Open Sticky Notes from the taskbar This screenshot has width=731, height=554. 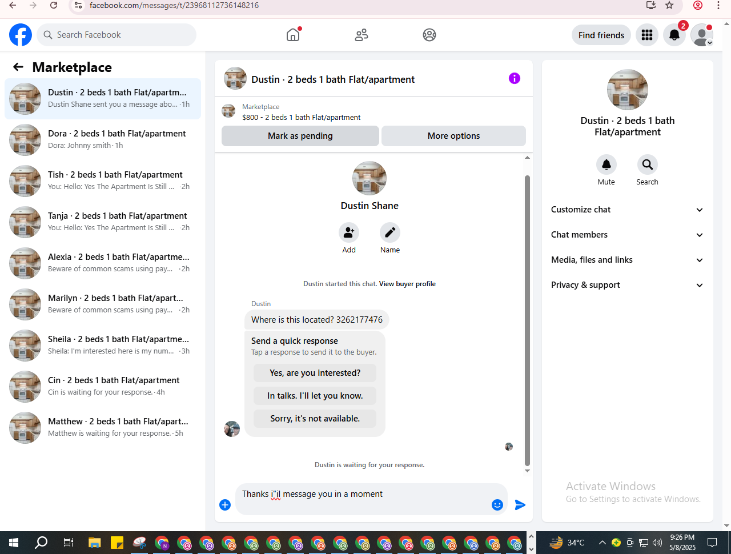point(117,543)
